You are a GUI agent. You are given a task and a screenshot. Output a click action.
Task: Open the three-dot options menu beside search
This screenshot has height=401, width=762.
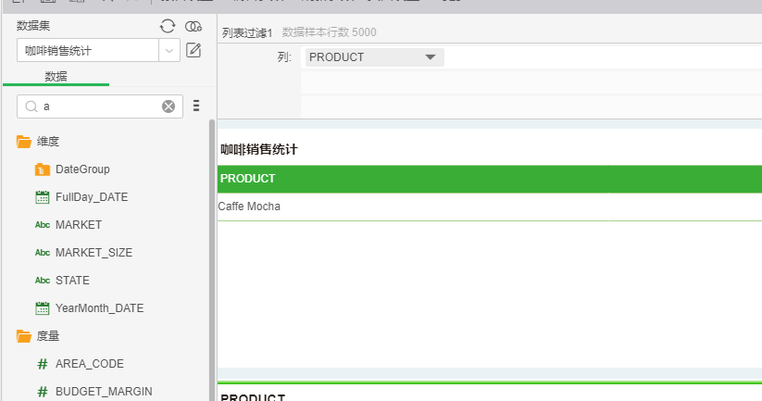(196, 107)
